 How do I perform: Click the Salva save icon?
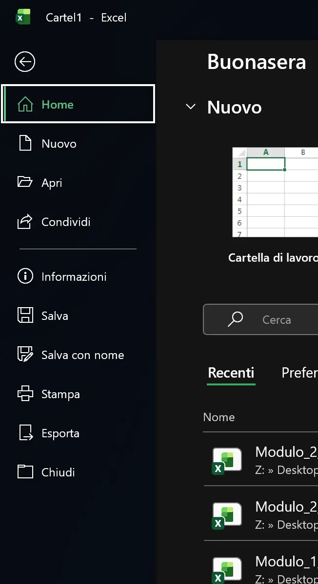tap(25, 315)
